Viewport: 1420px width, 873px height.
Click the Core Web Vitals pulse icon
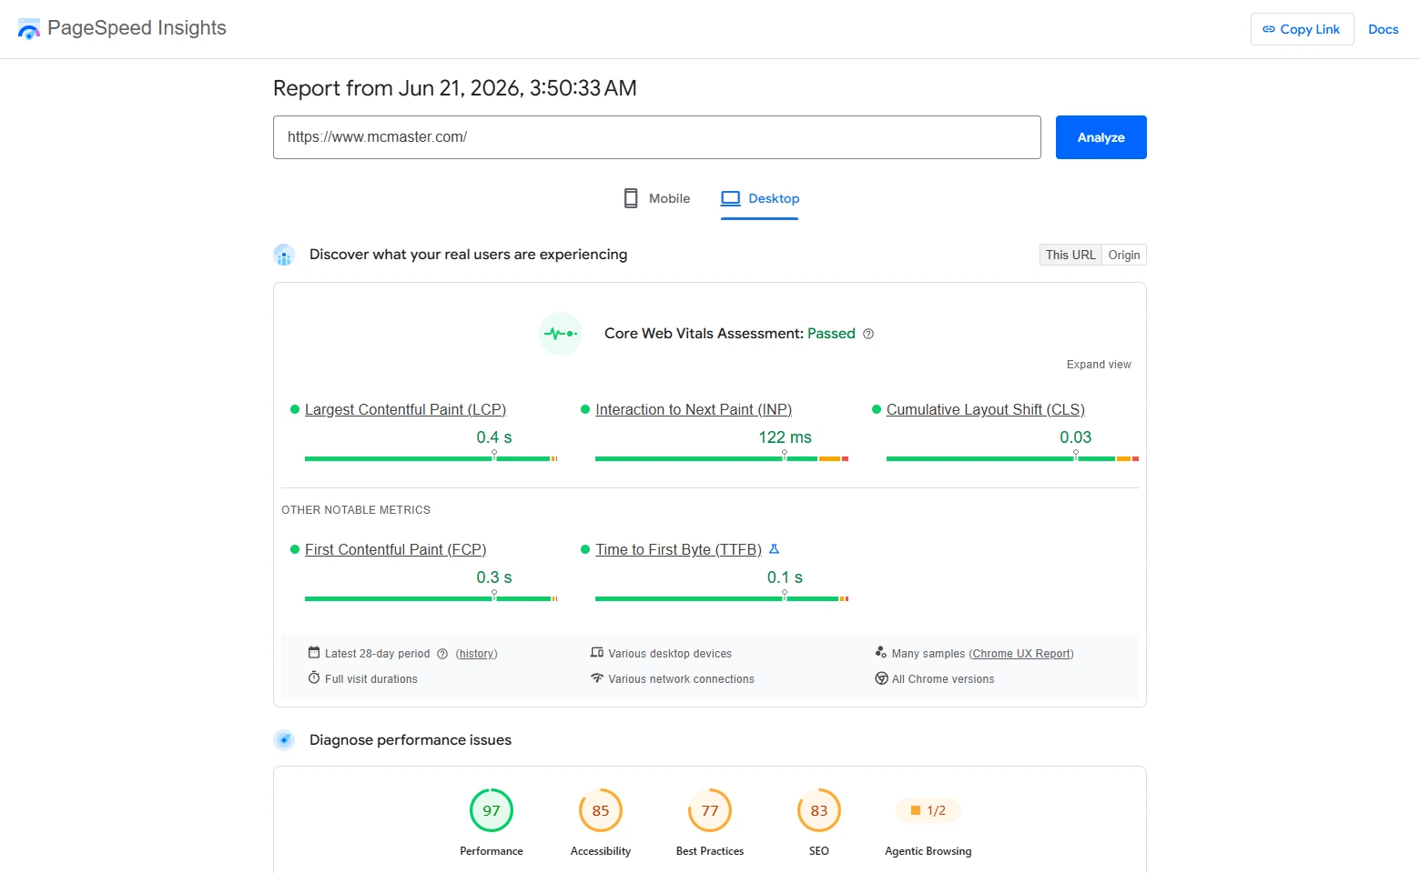[561, 334]
